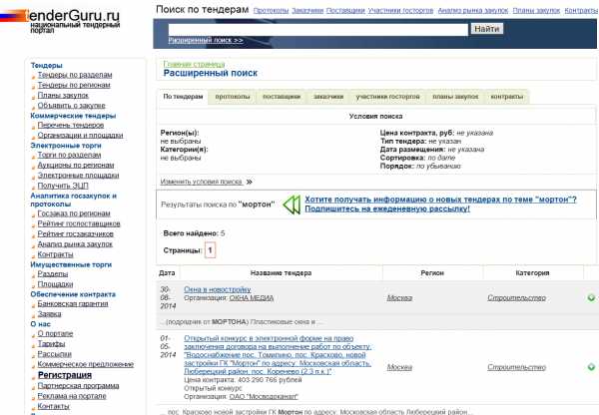Open tender Окна в новостройку

point(218,289)
